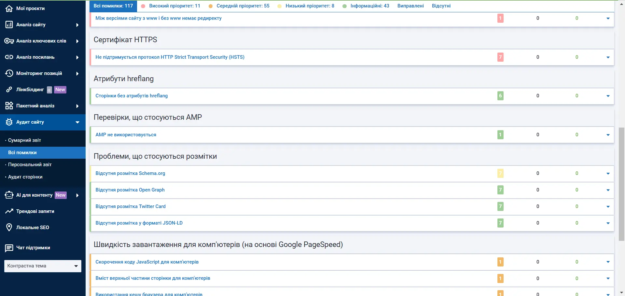The image size is (625, 296).
Task: Expand the AMP не використовується row
Action: coord(608,135)
